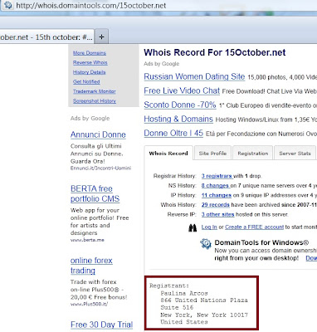Image resolution: width=317 pixels, height=332 pixels.
Task: Click Hosting & Domains ad link
Action: point(178,119)
